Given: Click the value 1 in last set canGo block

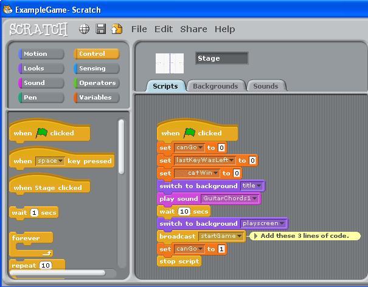Looking at the screenshot, I should (x=221, y=249).
